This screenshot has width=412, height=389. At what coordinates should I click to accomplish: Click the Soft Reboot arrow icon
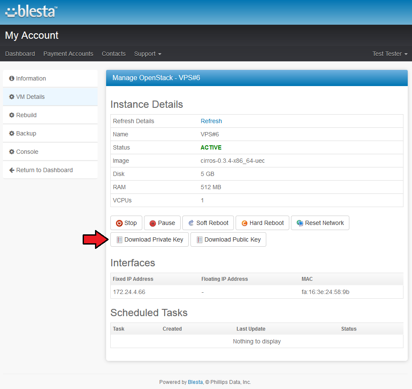point(191,223)
